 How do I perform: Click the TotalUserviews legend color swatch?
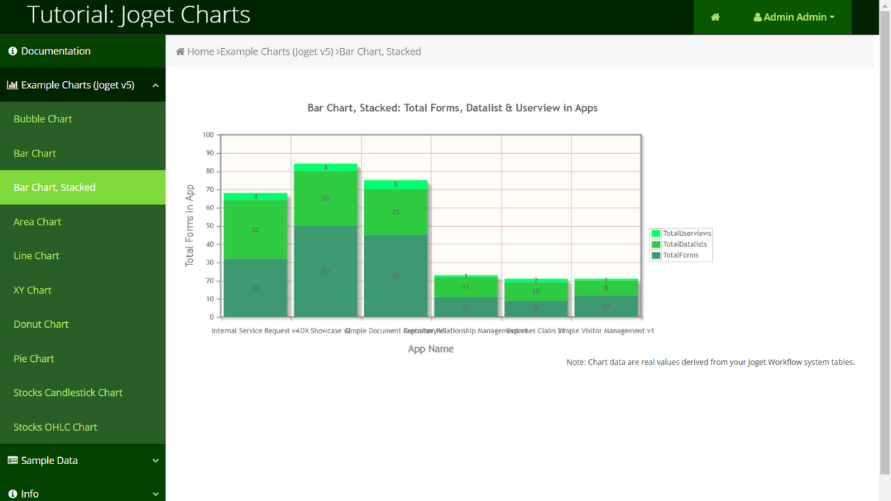tap(656, 234)
